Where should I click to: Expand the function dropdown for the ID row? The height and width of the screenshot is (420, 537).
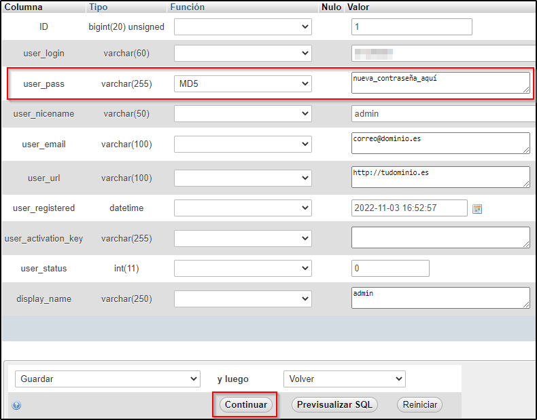pyautogui.click(x=243, y=27)
